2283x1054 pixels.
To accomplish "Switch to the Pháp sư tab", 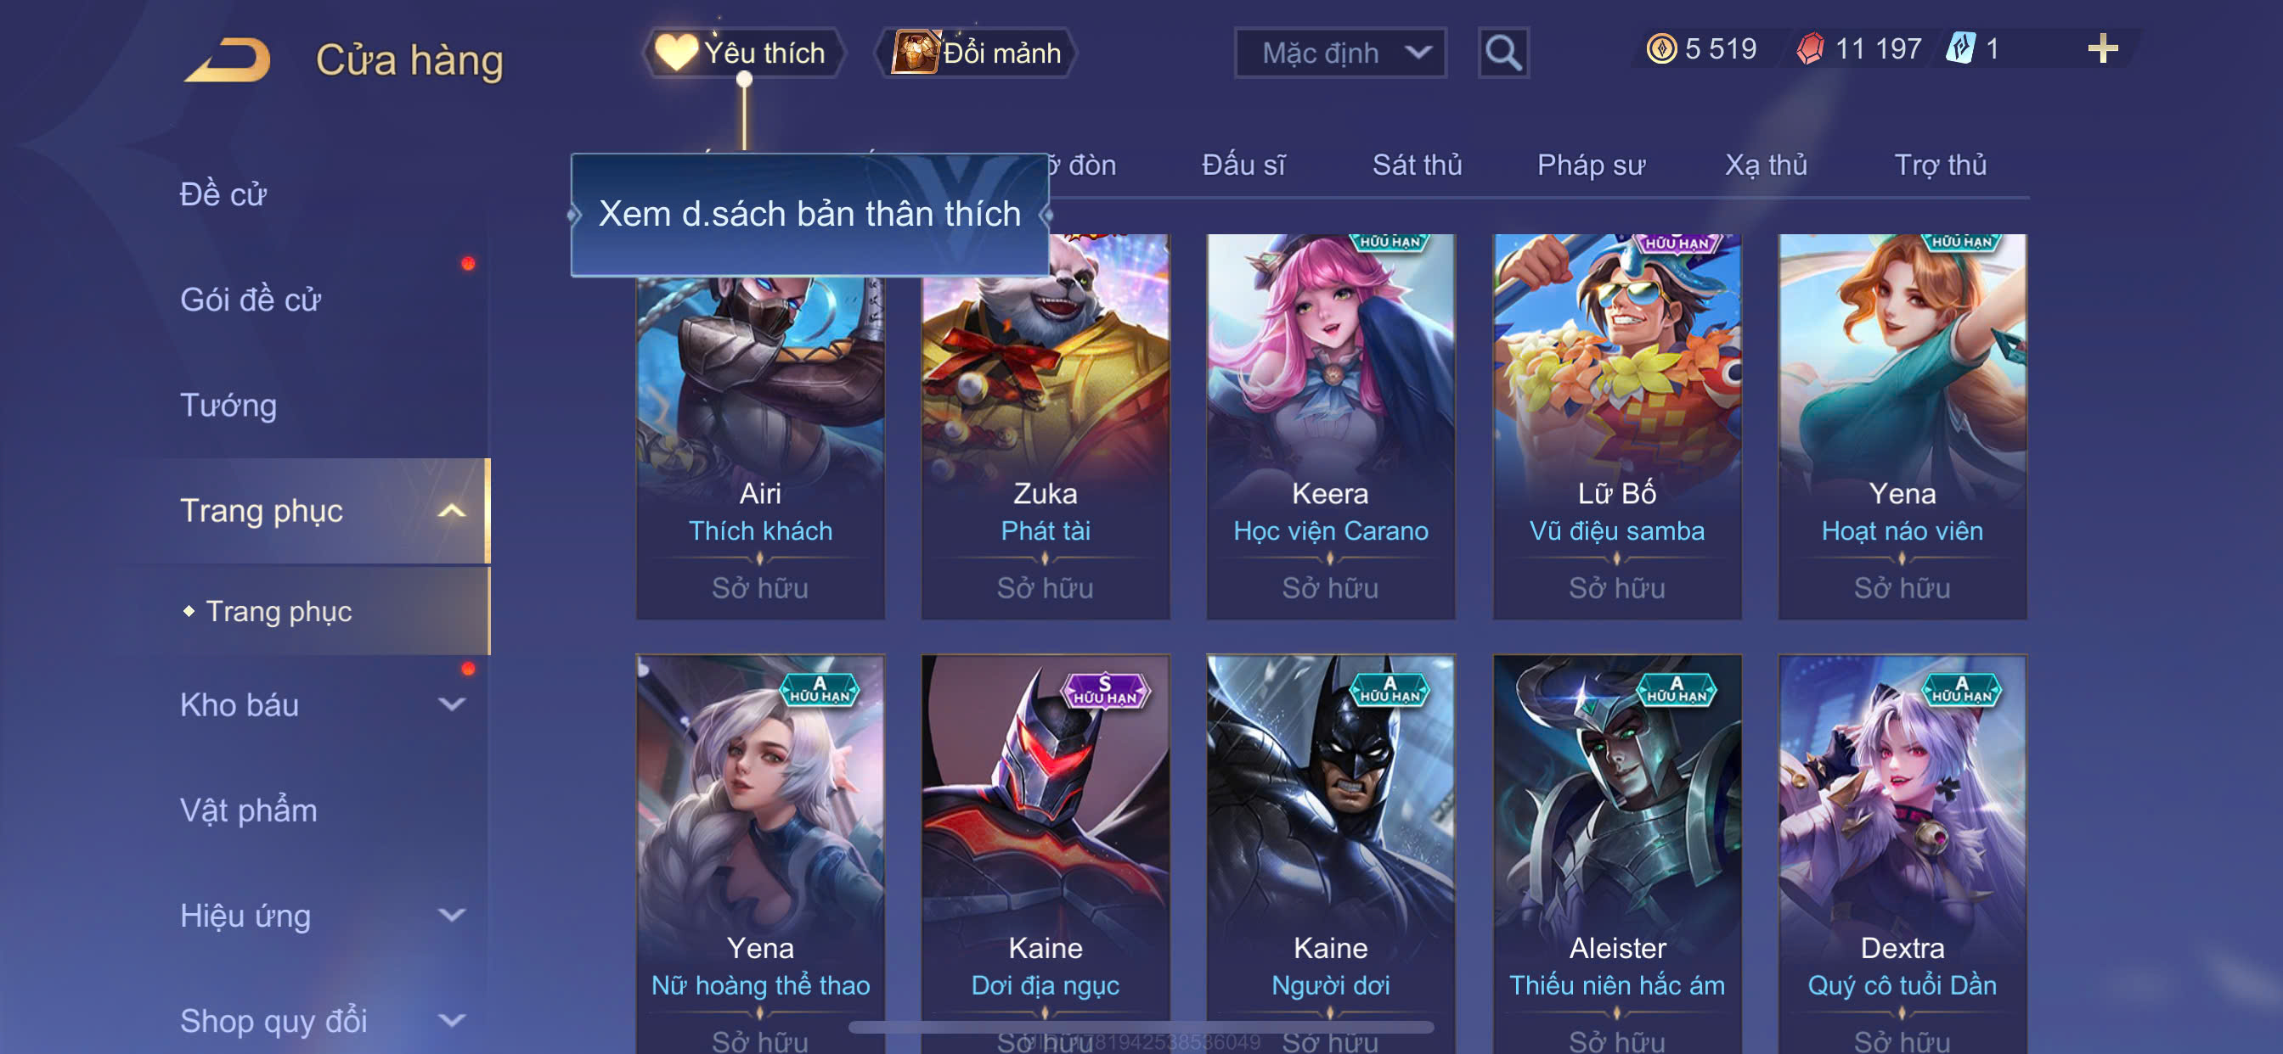I will pyautogui.click(x=1591, y=165).
